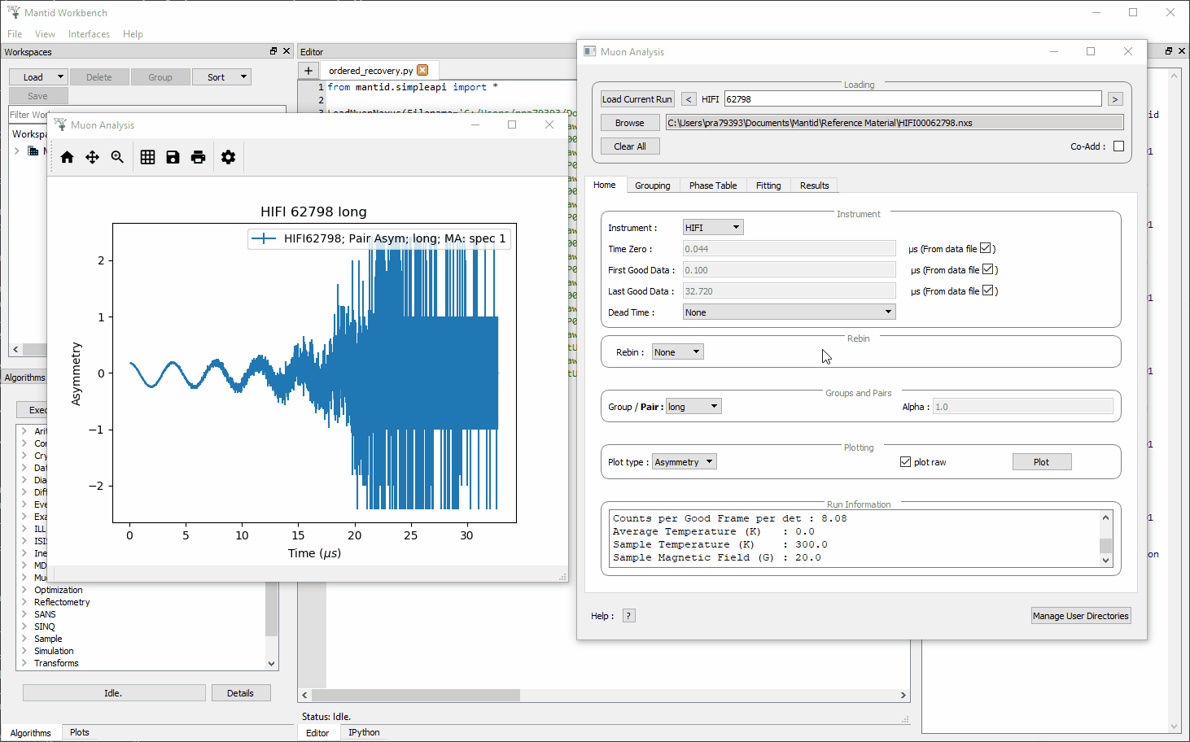Activate the Zoom magnifier tool
Screen dimensions: 1190x742
(x=117, y=157)
